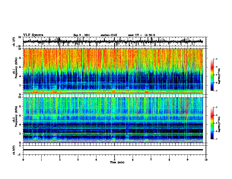This screenshot has width=232, height=179.
Task: Select the 'start UT = 16:30:0' text
Action: pos(141,35)
